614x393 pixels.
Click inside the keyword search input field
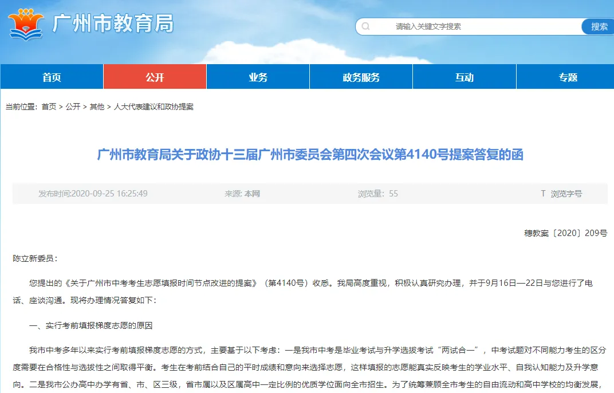click(x=447, y=26)
